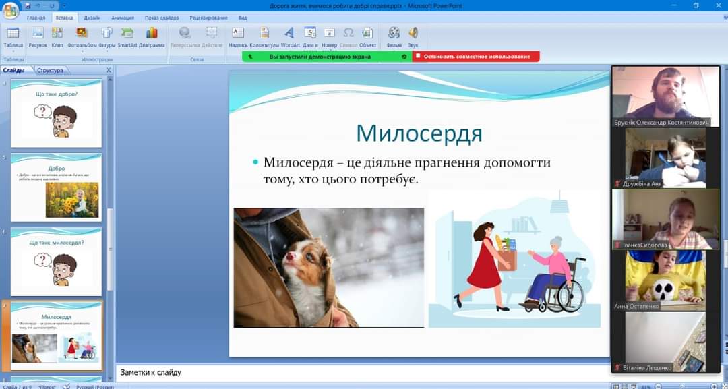Click the shield icon on sharing bar
The image size is (728, 389).
(x=404, y=56)
